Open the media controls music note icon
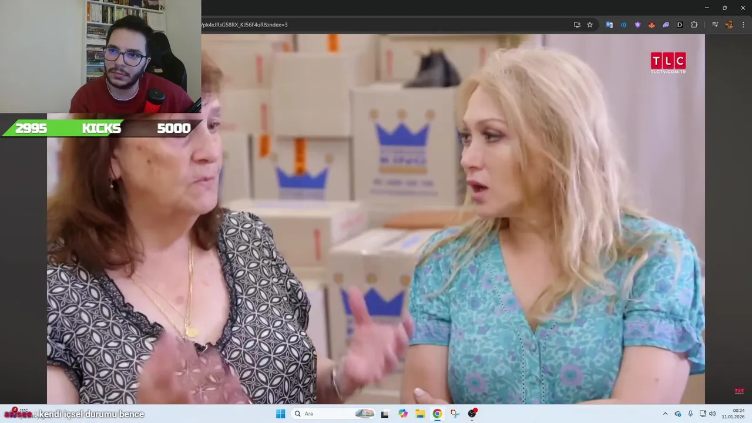752x423 pixels. click(715, 25)
